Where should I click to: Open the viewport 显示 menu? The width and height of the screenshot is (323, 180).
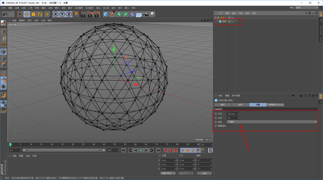[30, 20]
